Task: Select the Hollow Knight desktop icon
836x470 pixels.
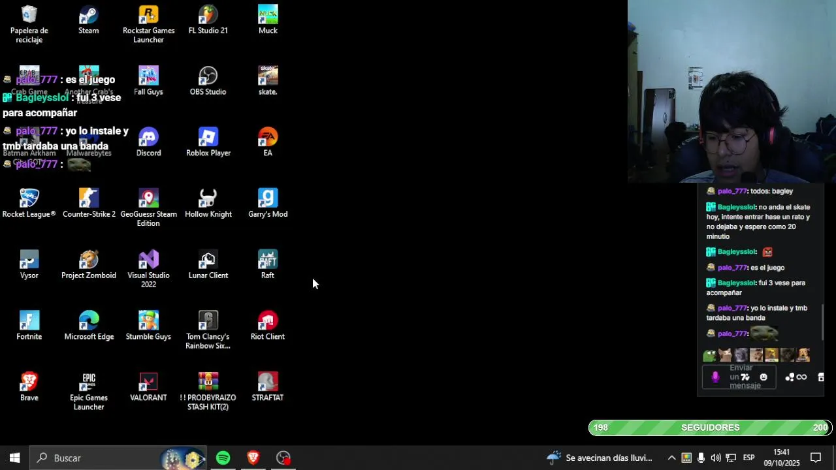Action: [x=208, y=204]
